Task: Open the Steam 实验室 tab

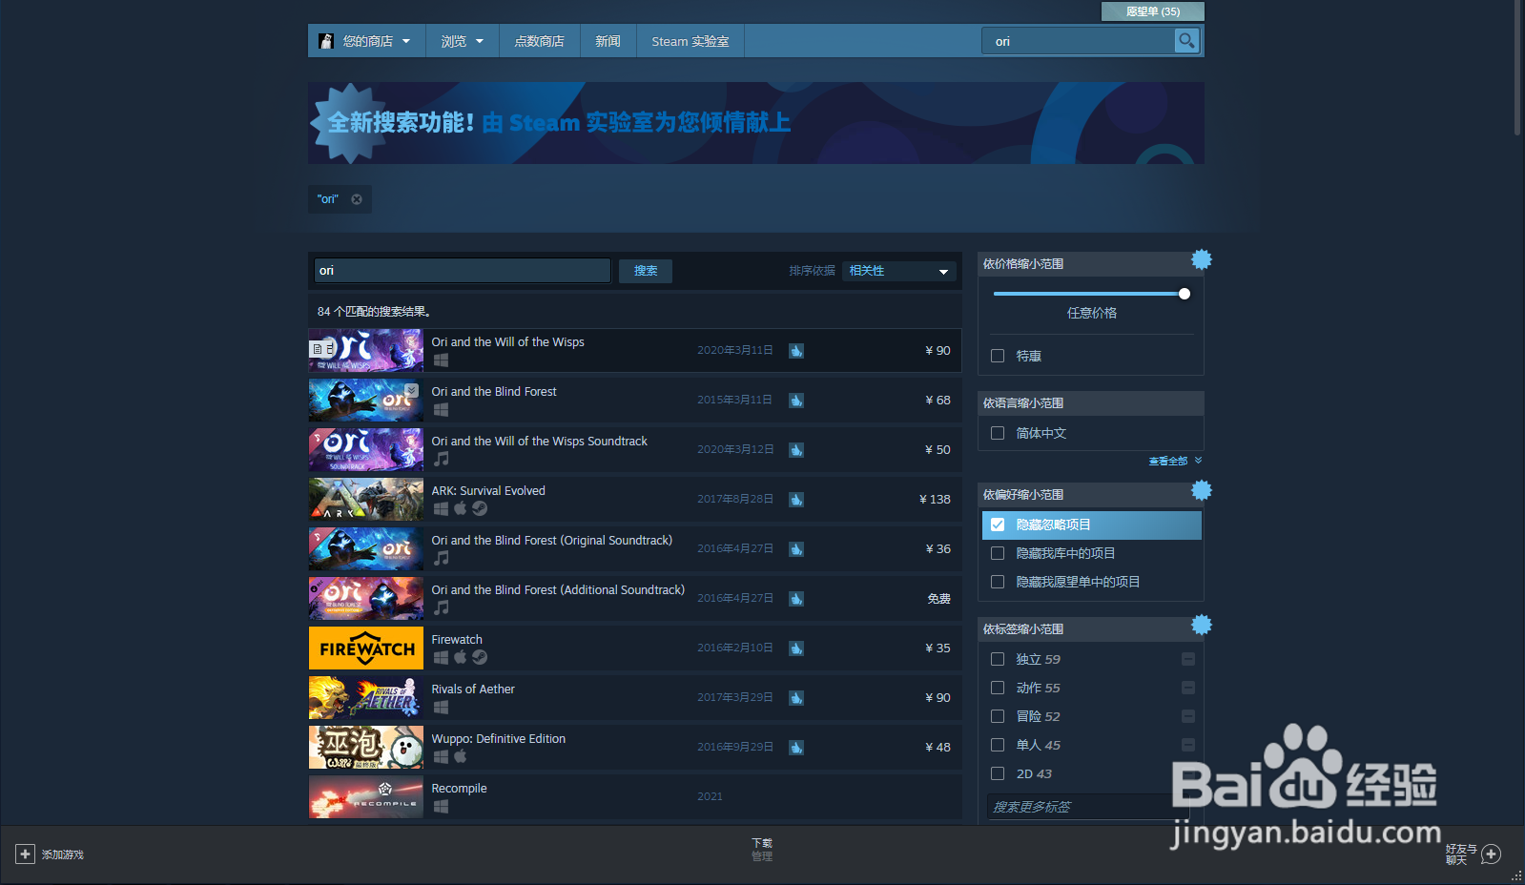Action: point(690,41)
